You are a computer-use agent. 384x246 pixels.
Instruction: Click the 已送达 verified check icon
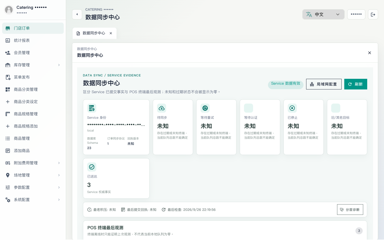pyautogui.click(x=92, y=167)
